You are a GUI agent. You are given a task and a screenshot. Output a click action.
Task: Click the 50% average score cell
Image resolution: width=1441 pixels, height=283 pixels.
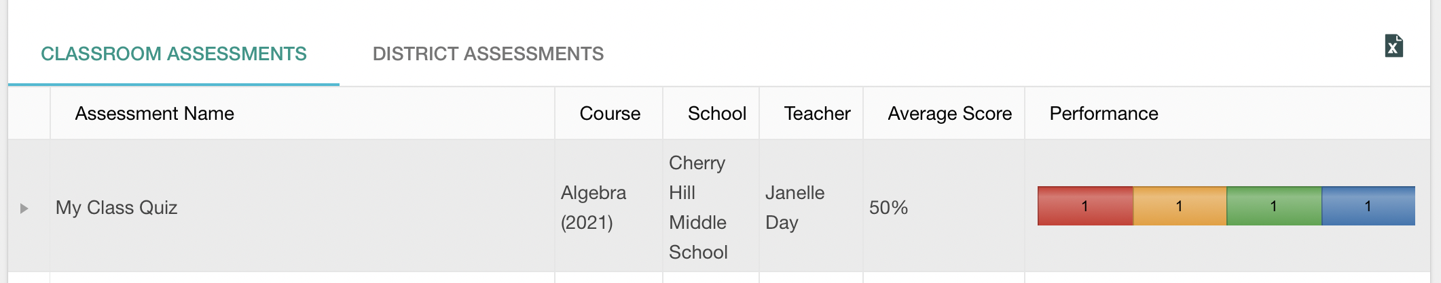(x=888, y=207)
